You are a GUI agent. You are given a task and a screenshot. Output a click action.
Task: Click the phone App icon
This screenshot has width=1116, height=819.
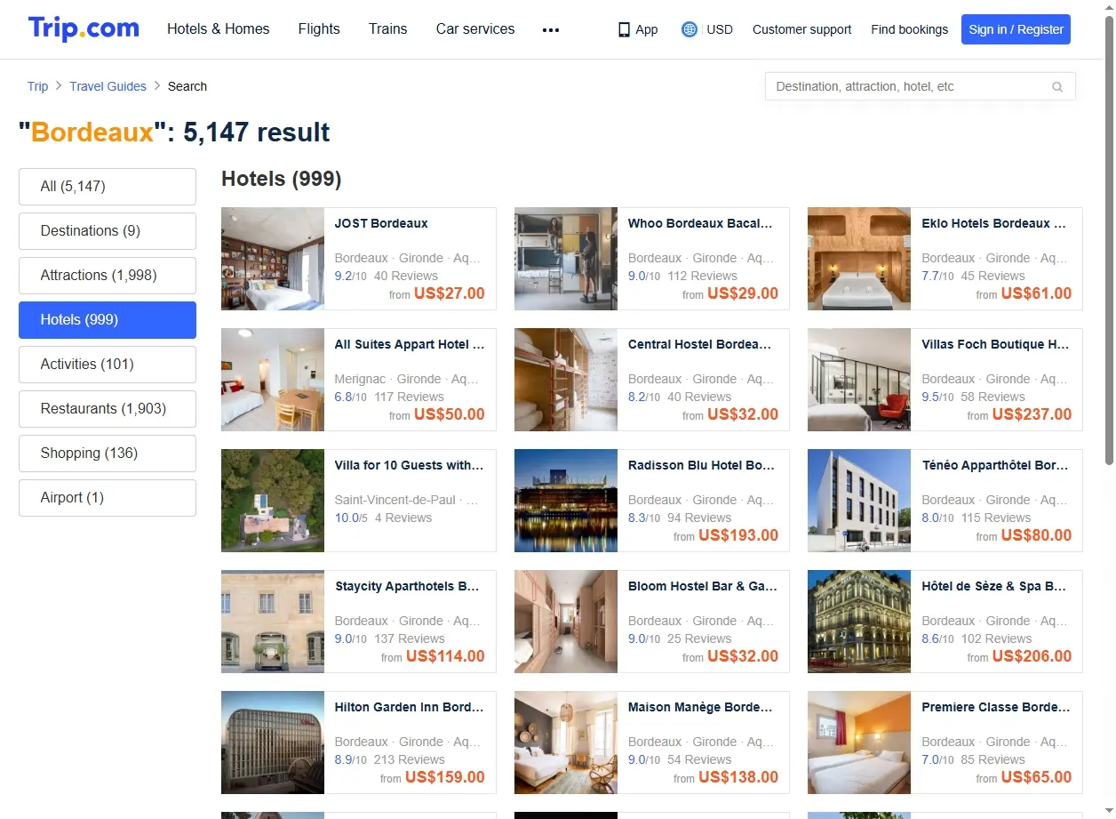tap(624, 29)
